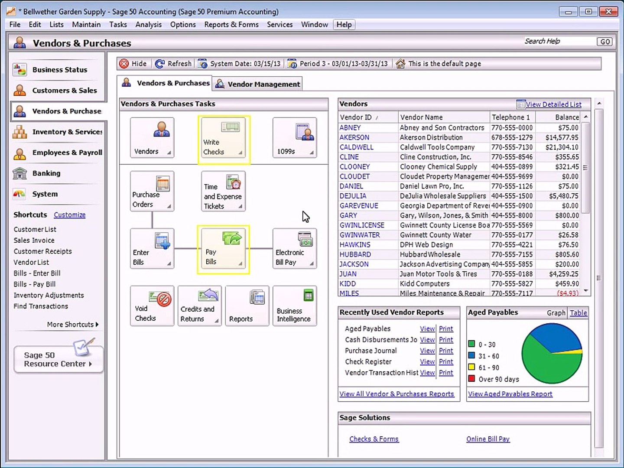Click the Electronic Bill Pay icon
Screen dimensions: 624x468
pyautogui.click(x=294, y=249)
